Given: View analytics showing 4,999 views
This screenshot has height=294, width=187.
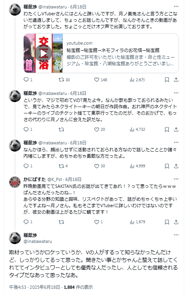Looking at the screenshot, I should pos(138,166).
